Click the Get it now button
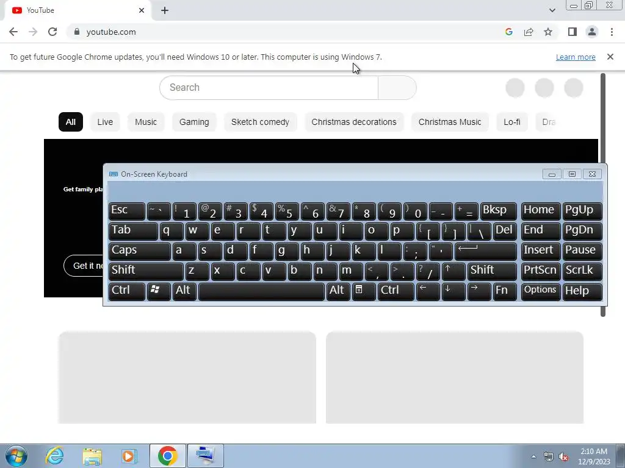The width and height of the screenshot is (625, 468). coord(83,266)
